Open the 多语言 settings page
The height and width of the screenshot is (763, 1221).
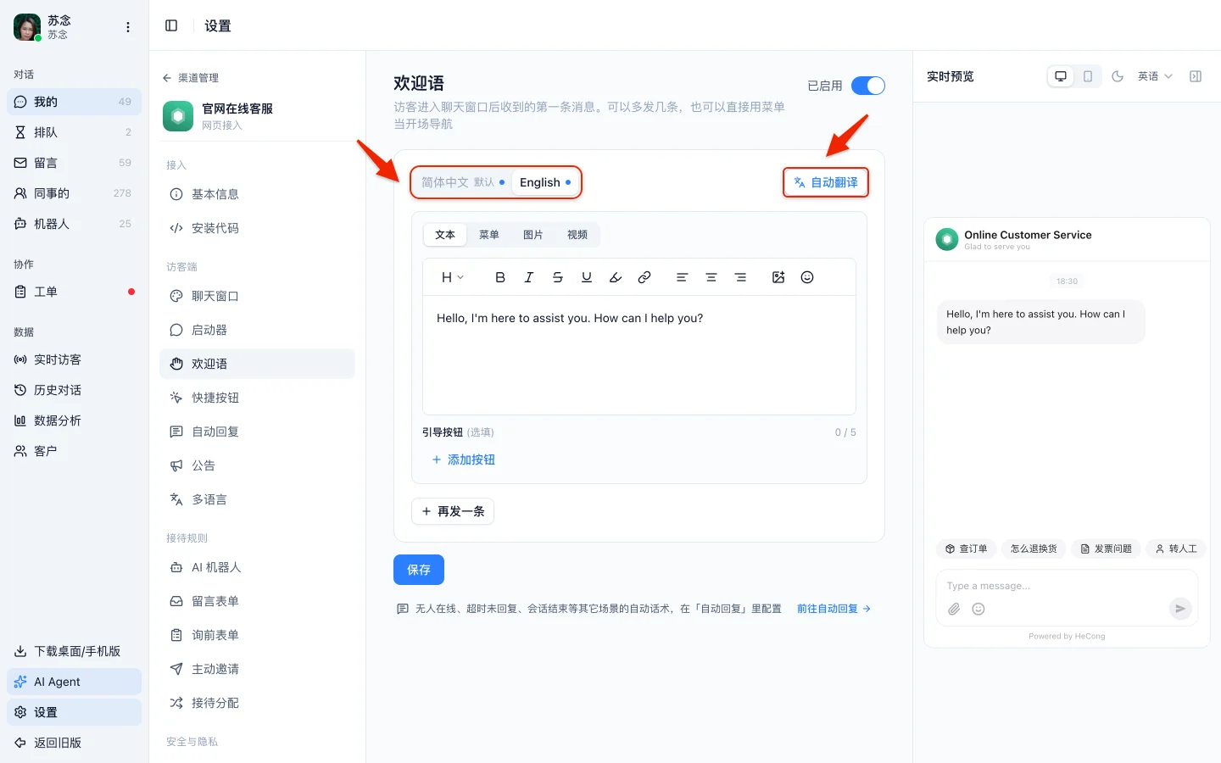tap(257, 499)
